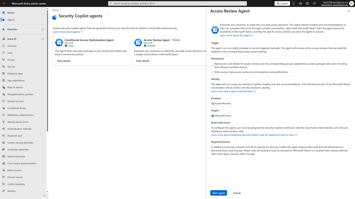355x199 pixels.
Task: Open the user account avatar
Action: click(x=351, y=3)
